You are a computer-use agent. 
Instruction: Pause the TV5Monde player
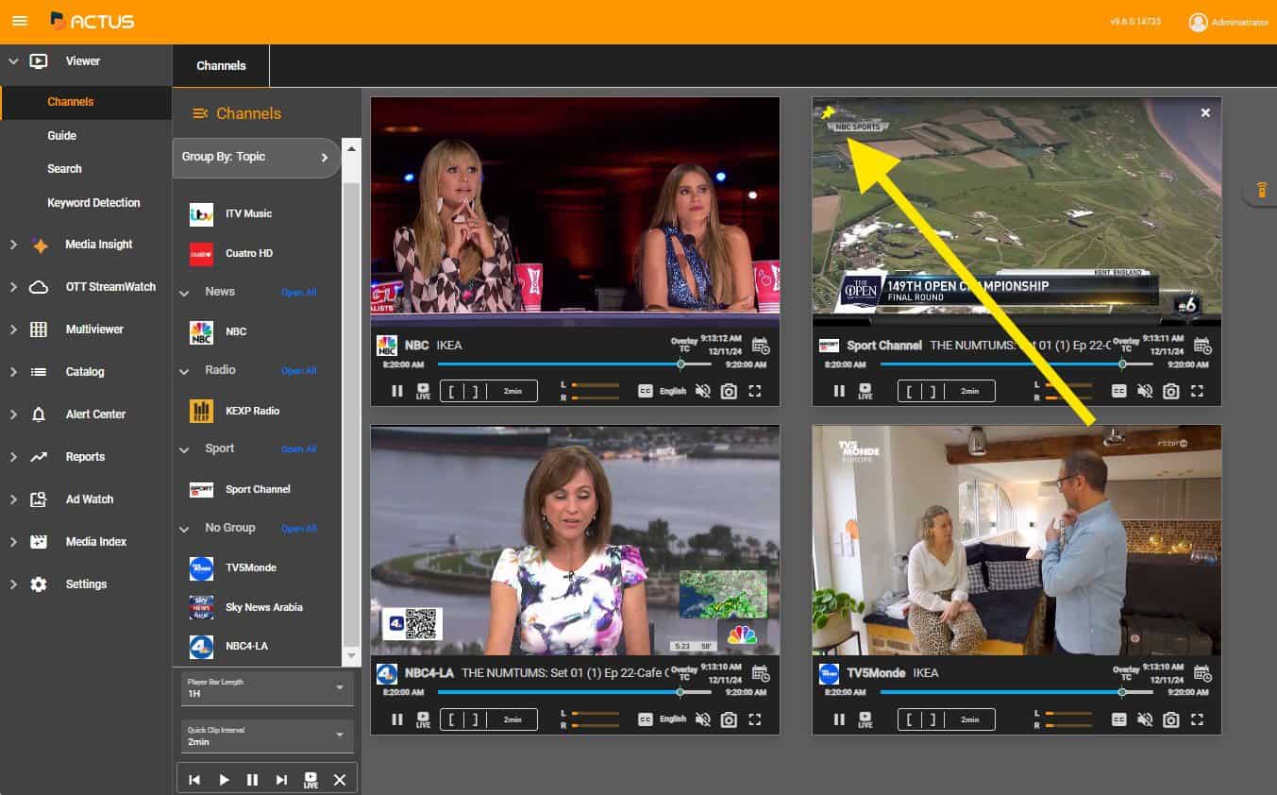click(x=839, y=719)
